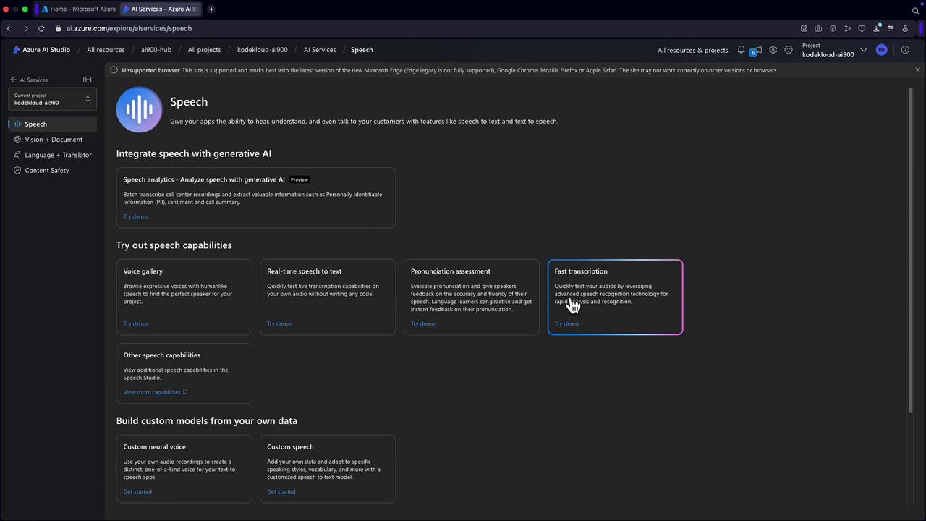This screenshot has width=926, height=521.
Task: Click the browser address bar URL
Action: [x=129, y=28]
